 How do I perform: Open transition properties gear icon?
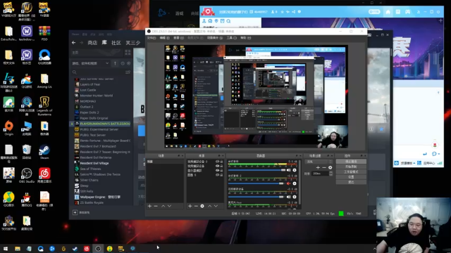(x=330, y=167)
